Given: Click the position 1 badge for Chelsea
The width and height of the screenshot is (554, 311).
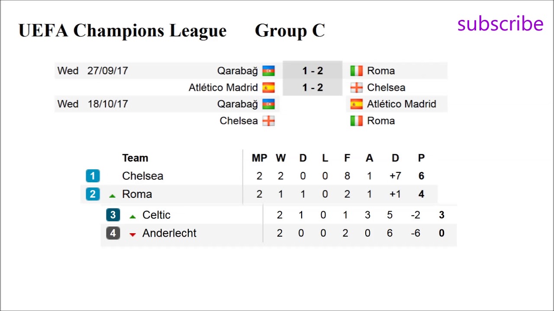Looking at the screenshot, I should pyautogui.click(x=93, y=176).
